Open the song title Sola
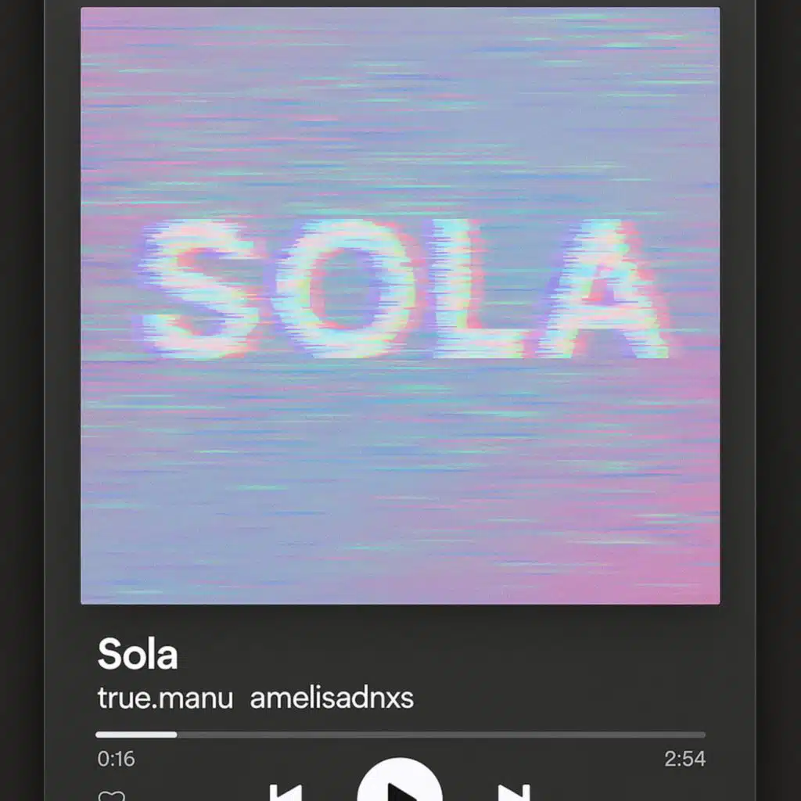Screen dimensions: 801x801 pyautogui.click(x=138, y=653)
